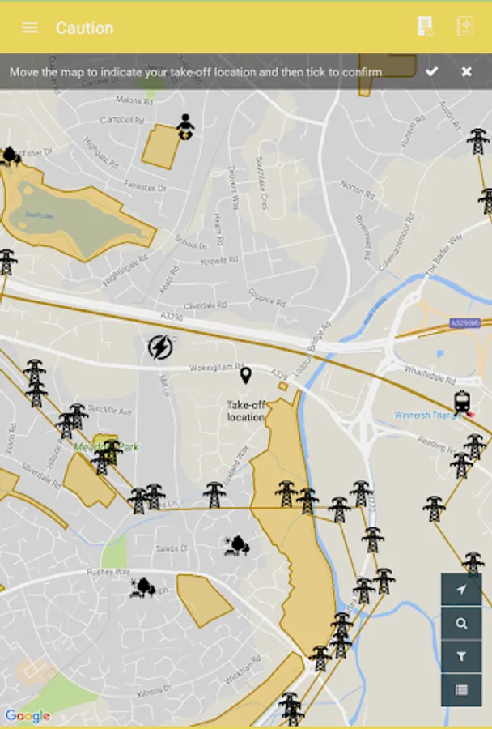Tap the add flight report icon in header

pyautogui.click(x=465, y=27)
